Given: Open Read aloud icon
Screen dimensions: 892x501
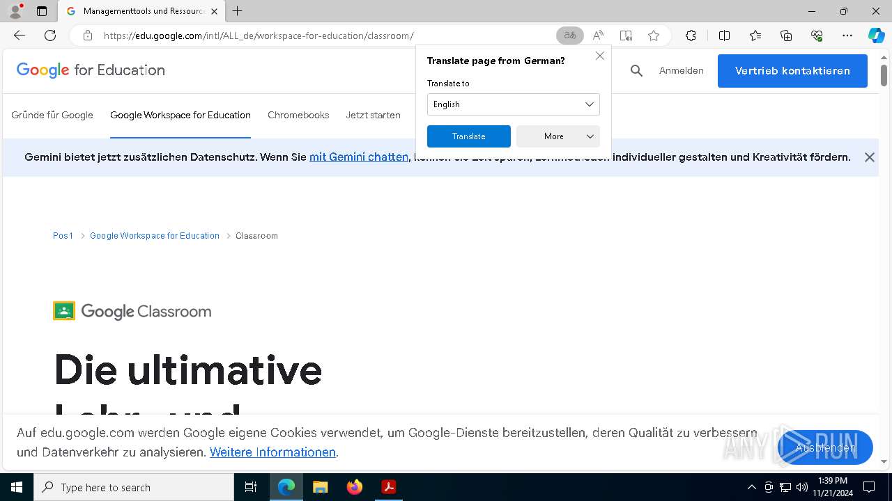Looking at the screenshot, I should pyautogui.click(x=598, y=35).
